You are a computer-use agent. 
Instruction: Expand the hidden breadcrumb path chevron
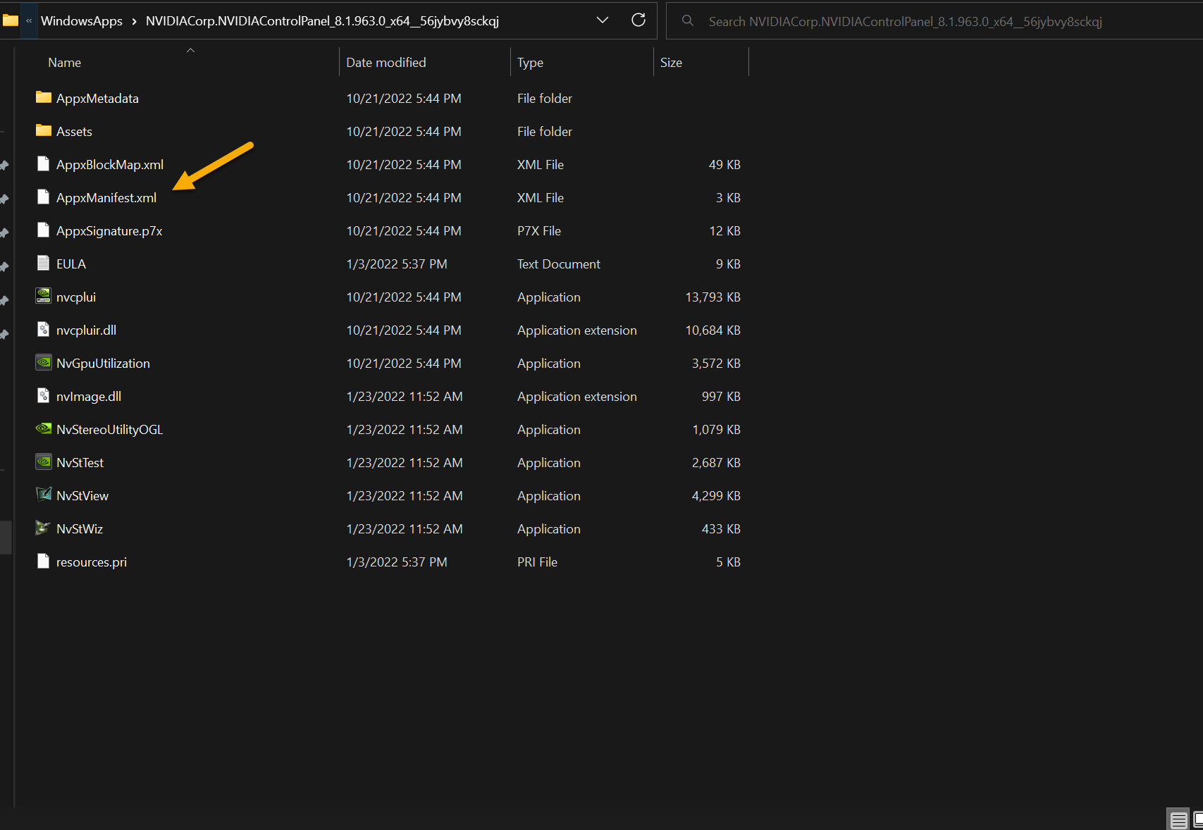(x=29, y=21)
